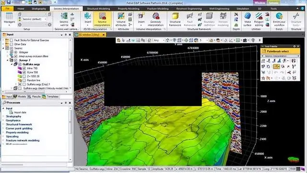Click the home view icon in 3D window toolbar
This screenshot has width=307, height=173.
pos(167,40)
